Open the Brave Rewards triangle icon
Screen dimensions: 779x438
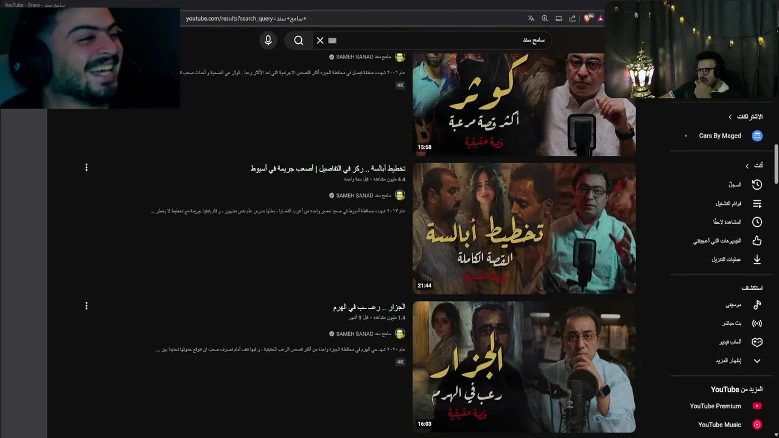[600, 18]
